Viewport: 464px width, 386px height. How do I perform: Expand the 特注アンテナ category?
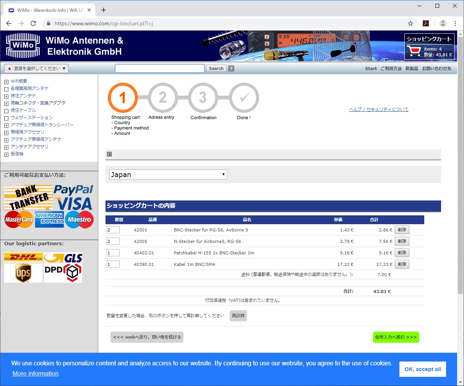click(6, 96)
